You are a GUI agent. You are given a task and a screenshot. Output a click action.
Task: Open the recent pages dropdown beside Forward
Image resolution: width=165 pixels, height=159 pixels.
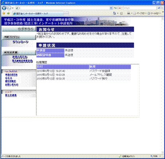[x=13, y=8]
